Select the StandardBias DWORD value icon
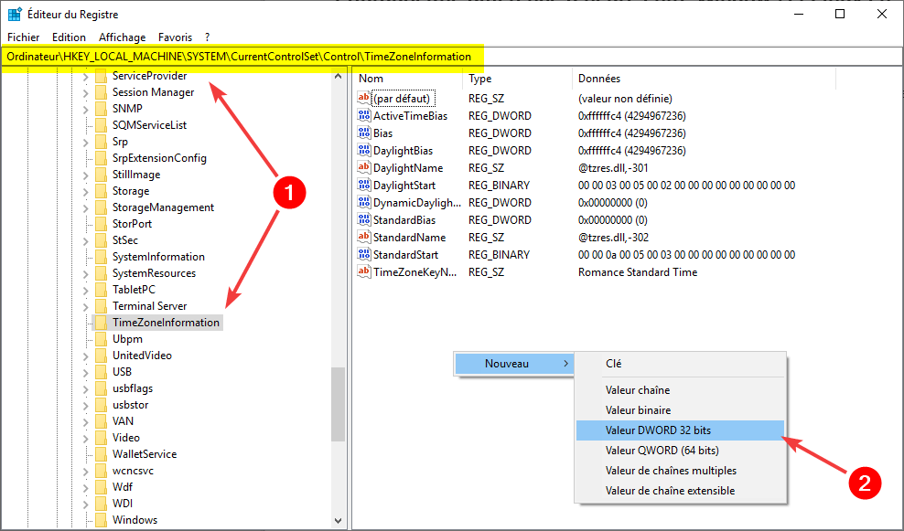This screenshot has width=904, height=531. (x=364, y=218)
